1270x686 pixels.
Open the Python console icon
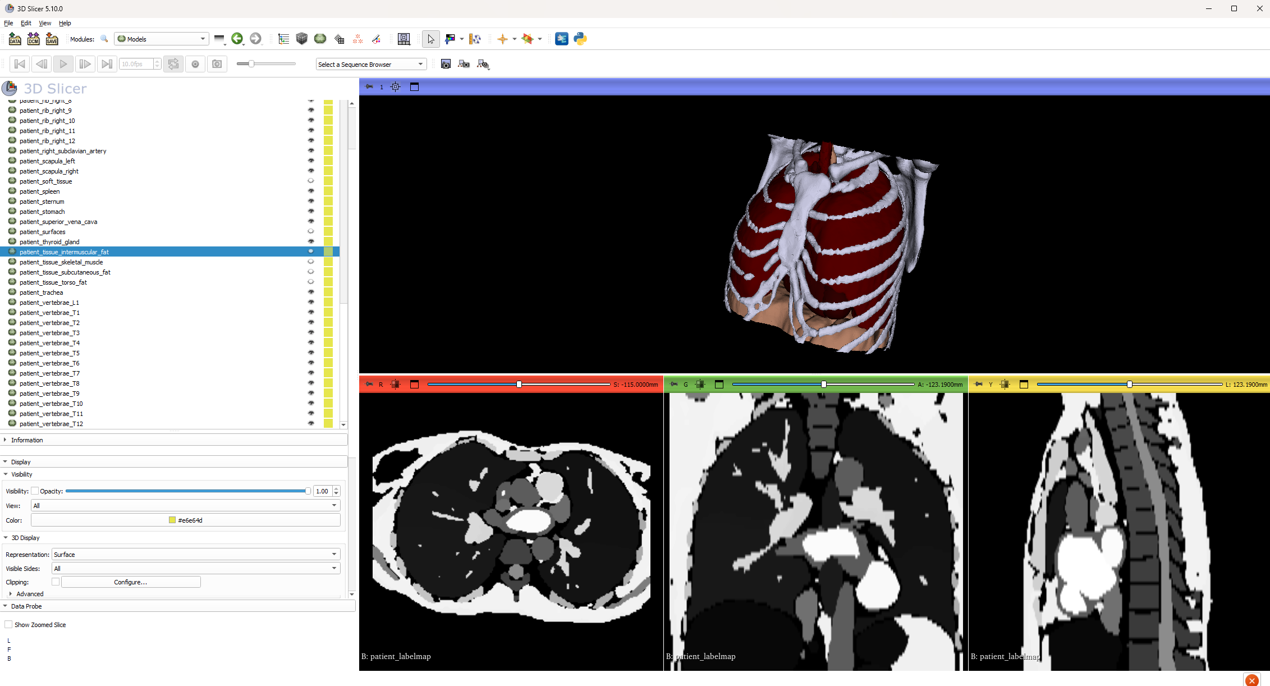pyautogui.click(x=580, y=39)
